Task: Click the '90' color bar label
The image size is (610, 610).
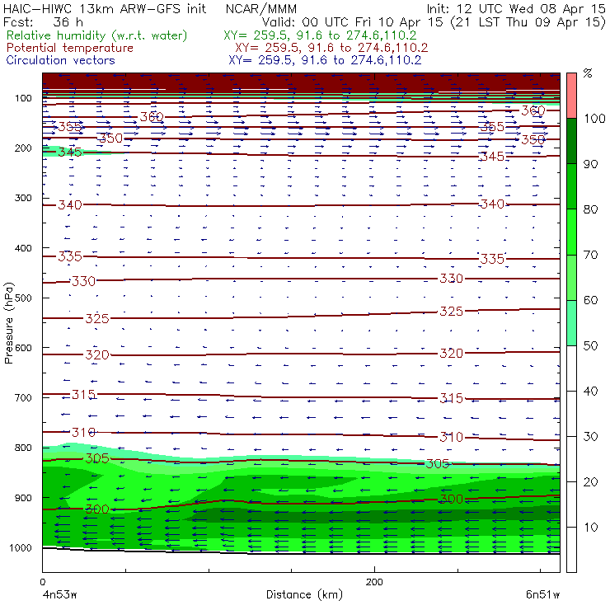Action: tap(591, 164)
